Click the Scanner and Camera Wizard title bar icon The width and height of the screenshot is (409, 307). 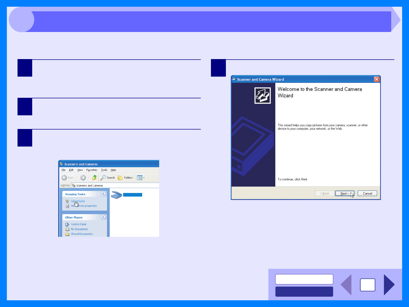click(234, 79)
